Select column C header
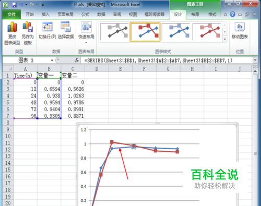The width and height of the screenshot is (261, 206). (x=73, y=69)
